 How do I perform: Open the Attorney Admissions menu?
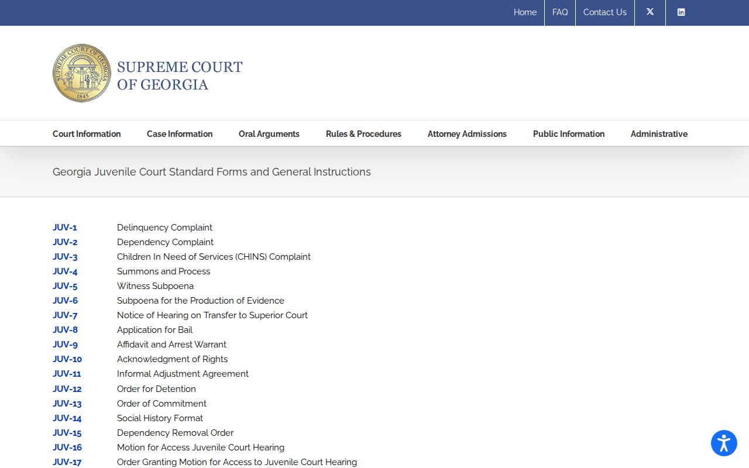tap(467, 134)
